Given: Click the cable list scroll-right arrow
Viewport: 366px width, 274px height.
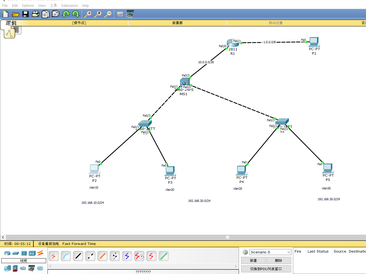Looking at the screenshot, I should (x=236, y=266).
